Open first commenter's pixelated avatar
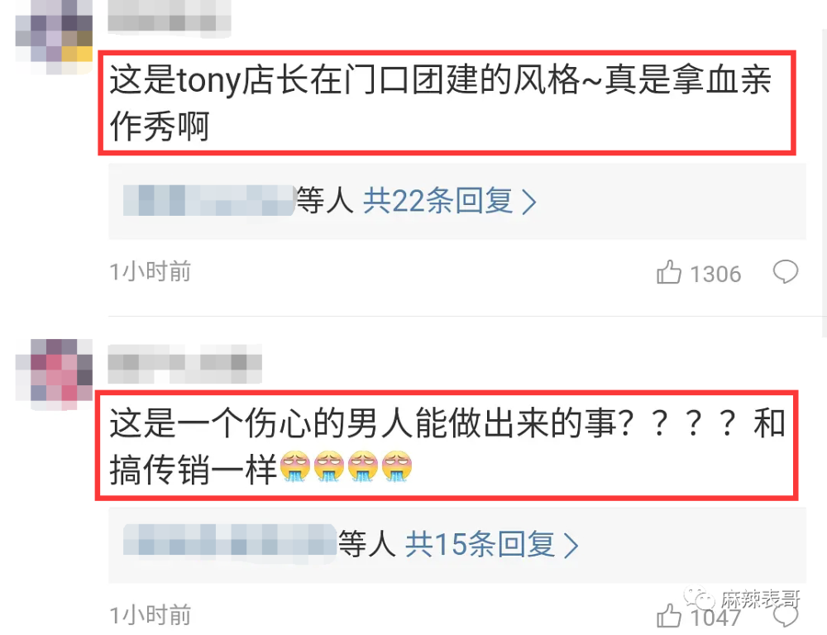 point(54,37)
